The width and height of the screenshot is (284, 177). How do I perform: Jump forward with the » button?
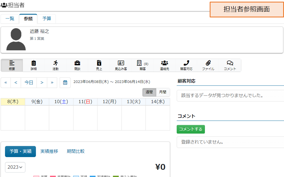click(52, 83)
